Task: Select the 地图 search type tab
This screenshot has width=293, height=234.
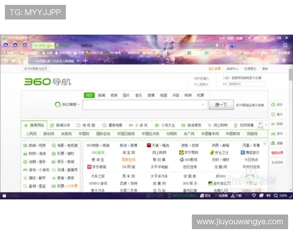Action: click(x=164, y=95)
